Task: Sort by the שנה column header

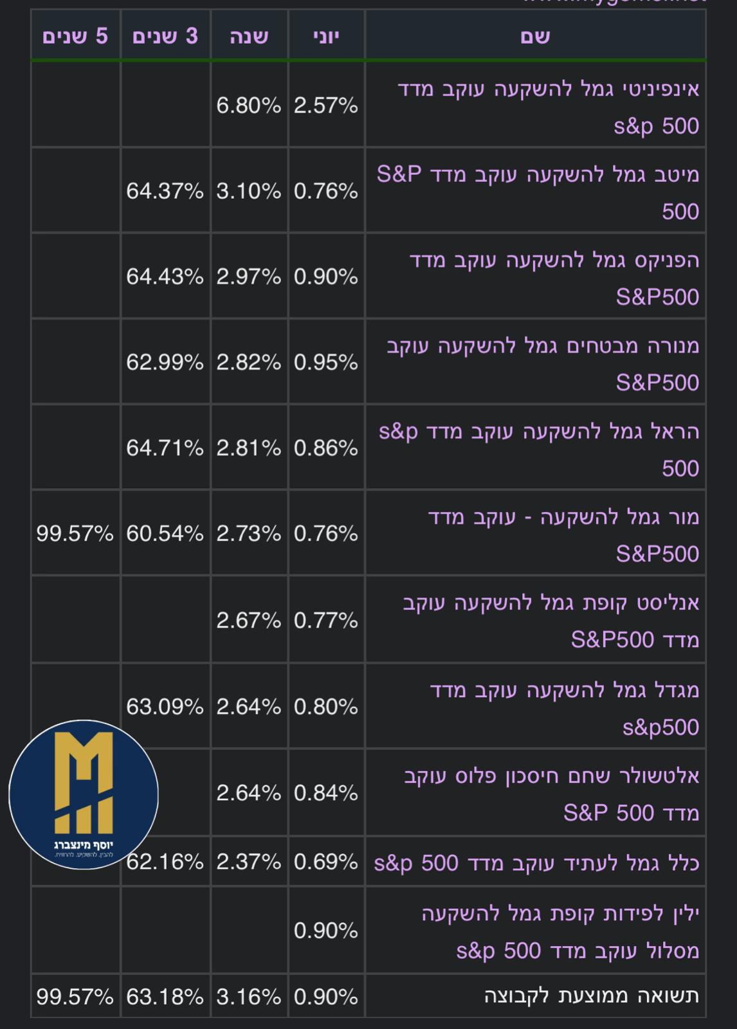Action: (x=249, y=36)
